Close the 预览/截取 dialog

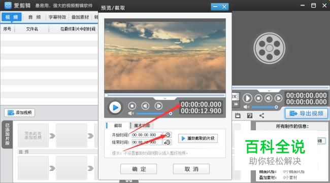224,7
